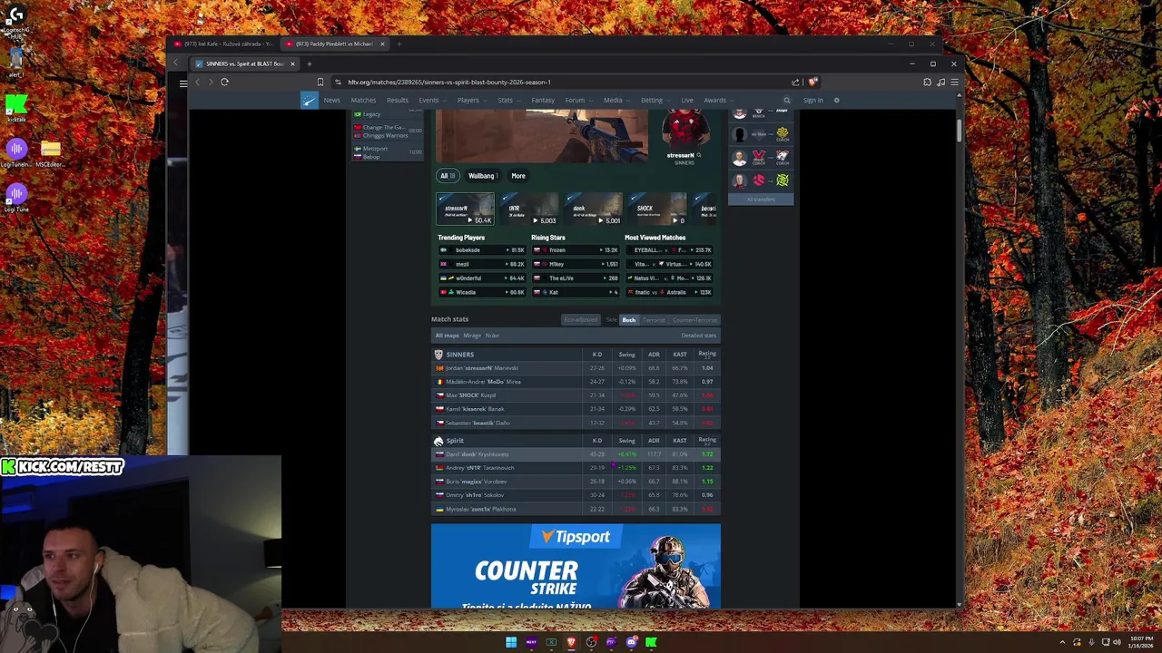1162x653 pixels.
Task: Open Brave shields icon in address bar
Action: click(x=812, y=83)
